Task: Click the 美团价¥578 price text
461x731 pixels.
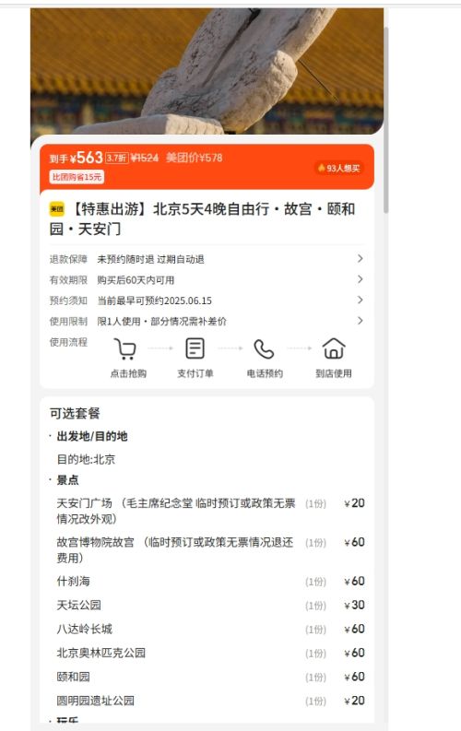Action: pyautogui.click(x=195, y=158)
